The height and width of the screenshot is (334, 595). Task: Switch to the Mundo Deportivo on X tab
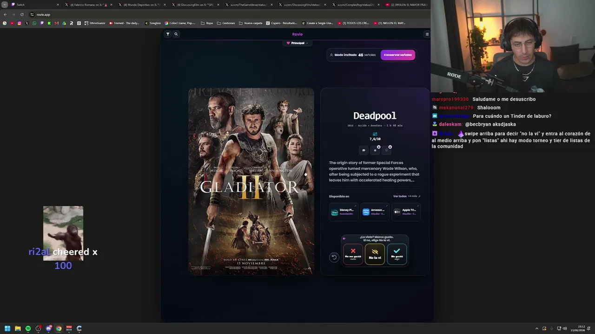tap(141, 5)
